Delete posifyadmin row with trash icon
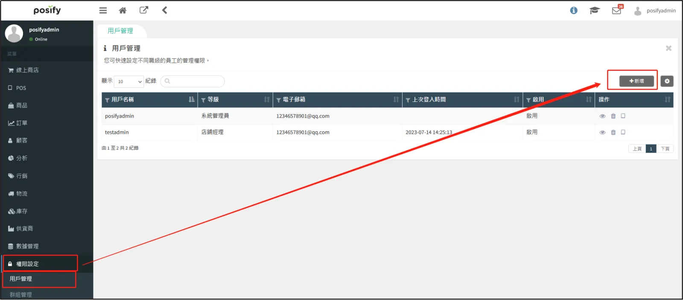683x300 pixels. (613, 116)
